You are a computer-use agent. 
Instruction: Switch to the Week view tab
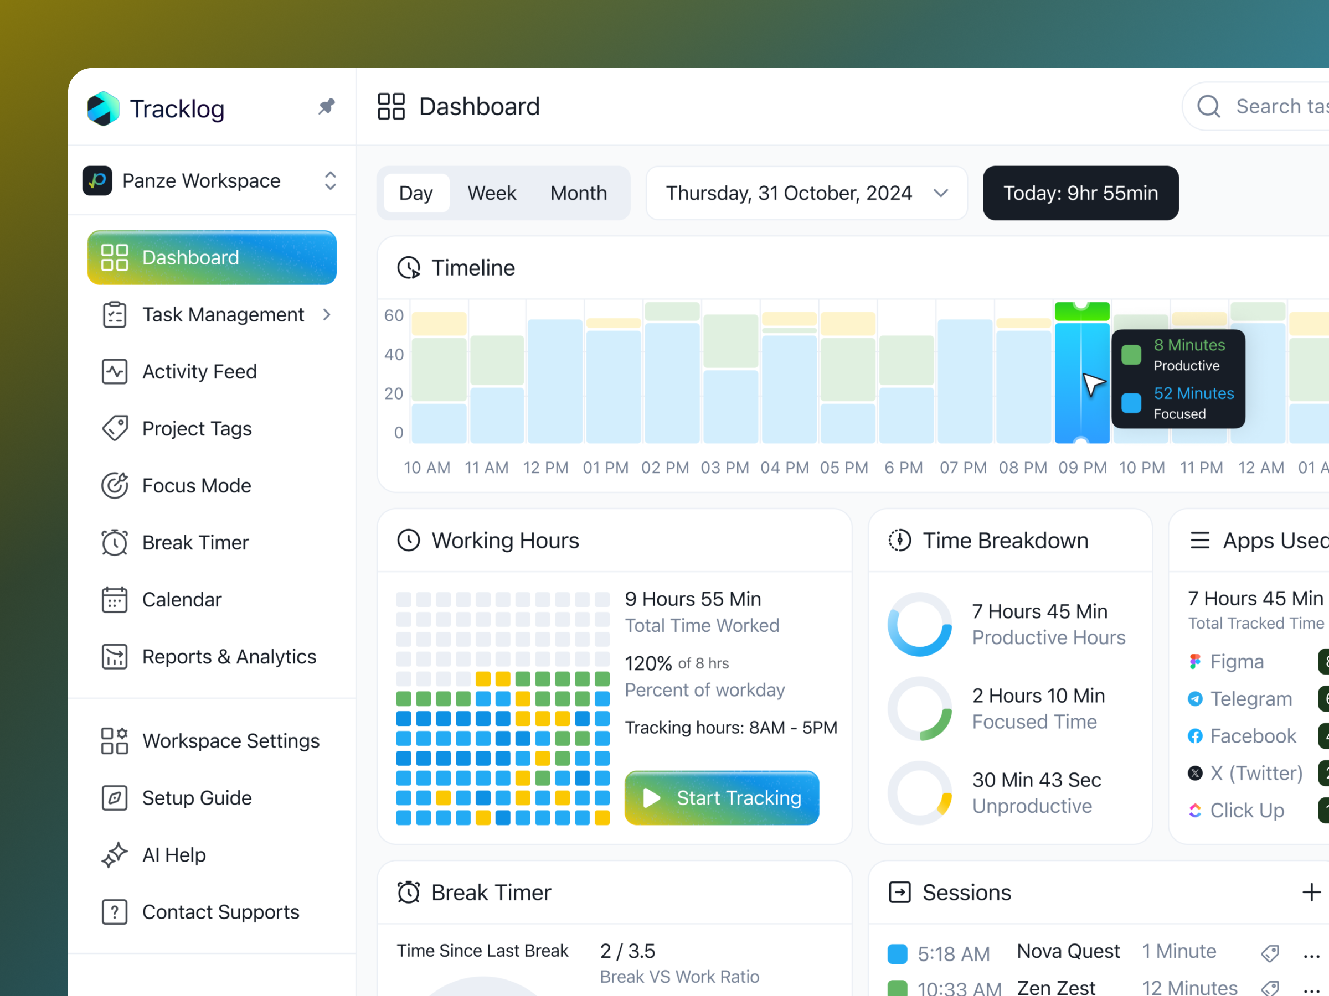tap(492, 193)
